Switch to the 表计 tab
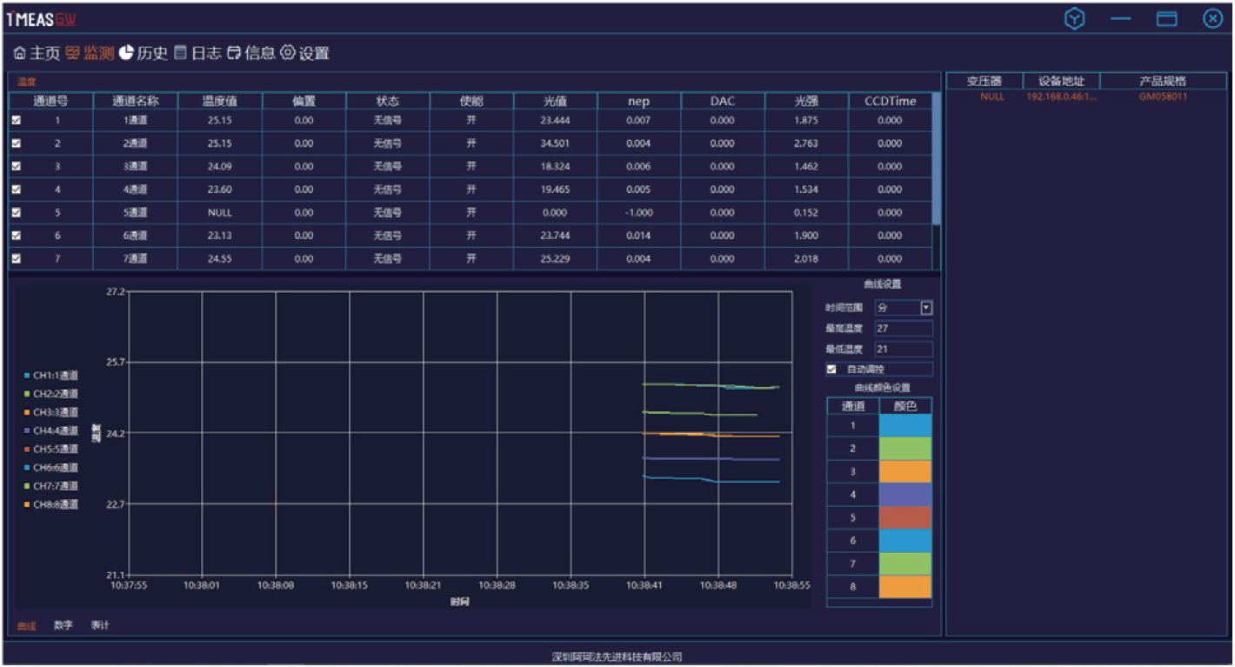Image resolution: width=1235 pixels, height=667 pixels. pyautogui.click(x=100, y=625)
